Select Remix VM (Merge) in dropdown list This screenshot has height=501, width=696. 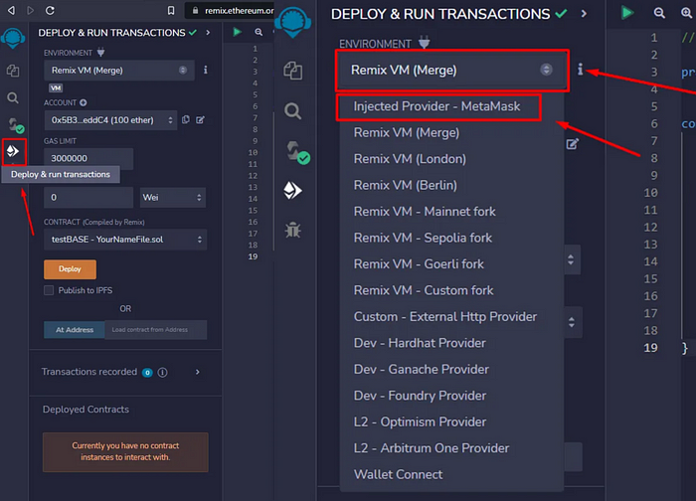(x=407, y=132)
